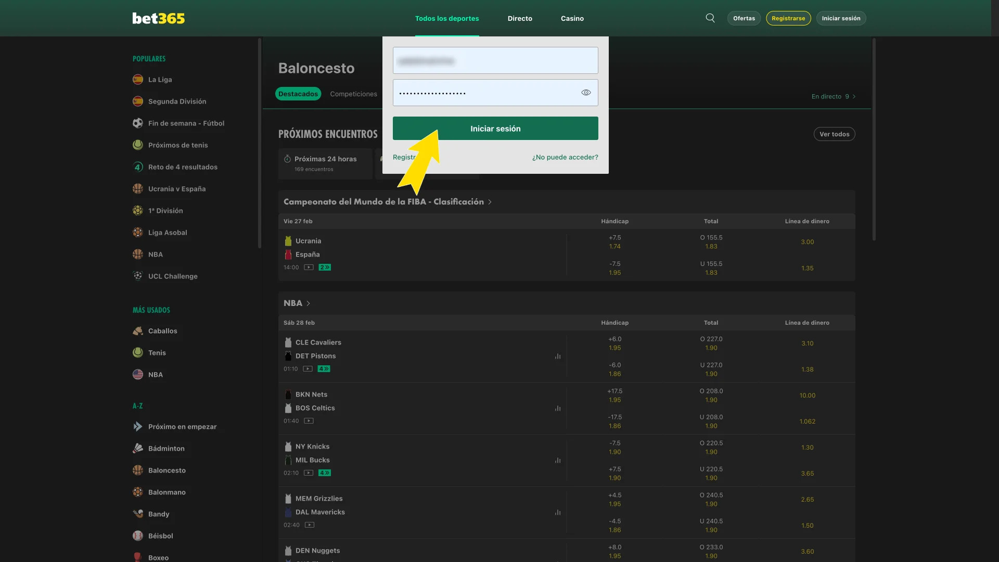Click the search magnifier icon
Image resolution: width=999 pixels, height=562 pixels.
710,18
